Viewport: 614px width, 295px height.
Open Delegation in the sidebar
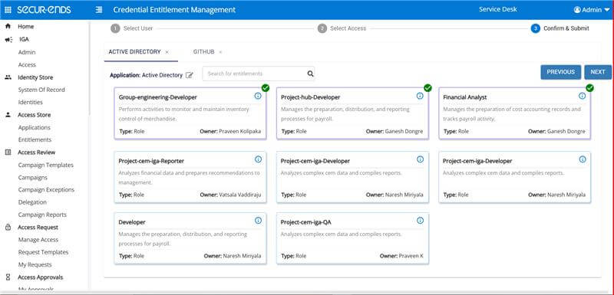tap(32, 202)
